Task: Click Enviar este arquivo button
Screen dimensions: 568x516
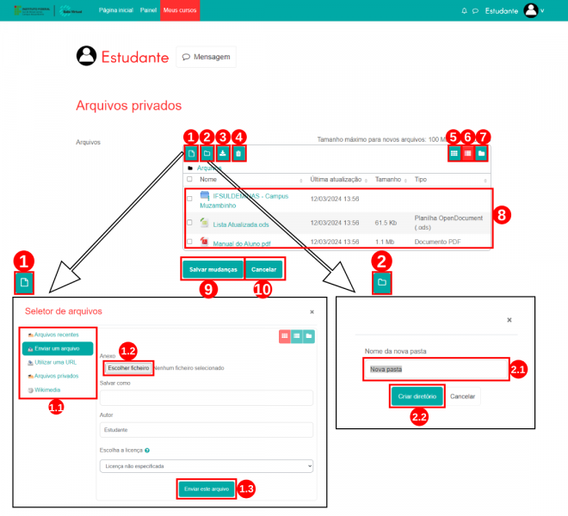Action: click(x=207, y=489)
